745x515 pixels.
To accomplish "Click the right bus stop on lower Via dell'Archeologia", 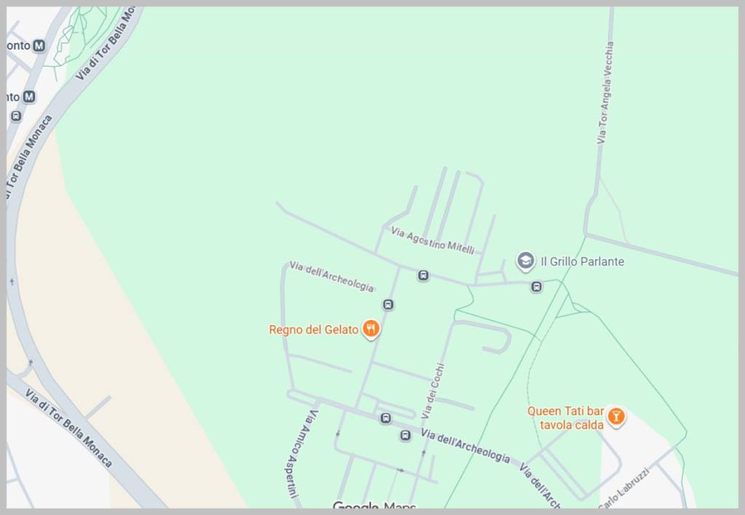I will pyautogui.click(x=405, y=436).
